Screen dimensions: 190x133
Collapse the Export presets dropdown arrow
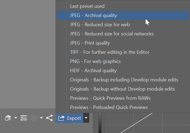click(x=86, y=118)
